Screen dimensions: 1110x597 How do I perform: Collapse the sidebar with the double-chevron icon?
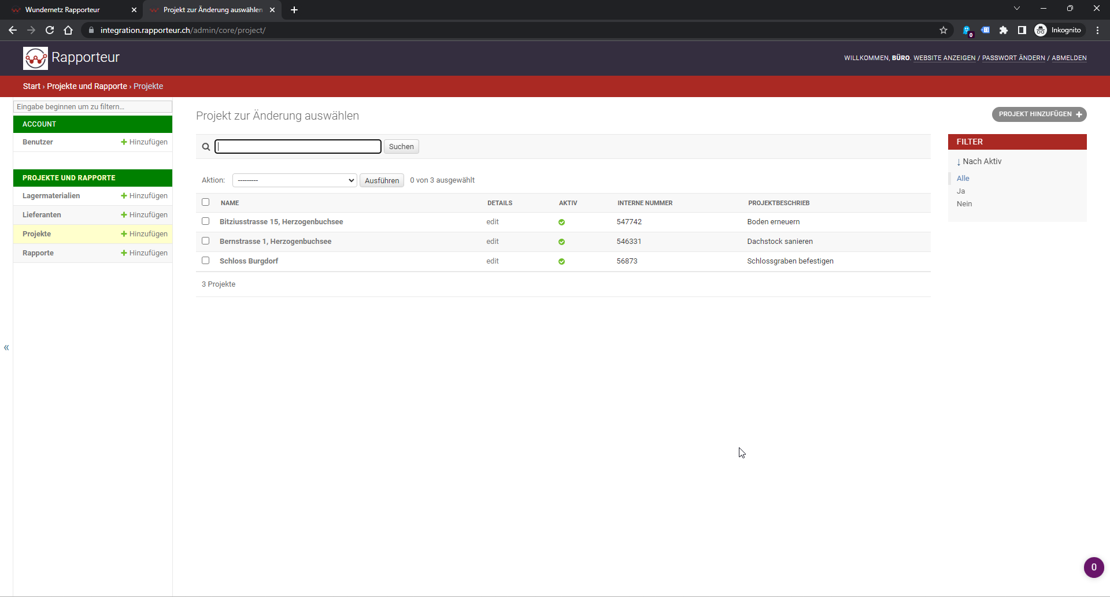pyautogui.click(x=6, y=347)
